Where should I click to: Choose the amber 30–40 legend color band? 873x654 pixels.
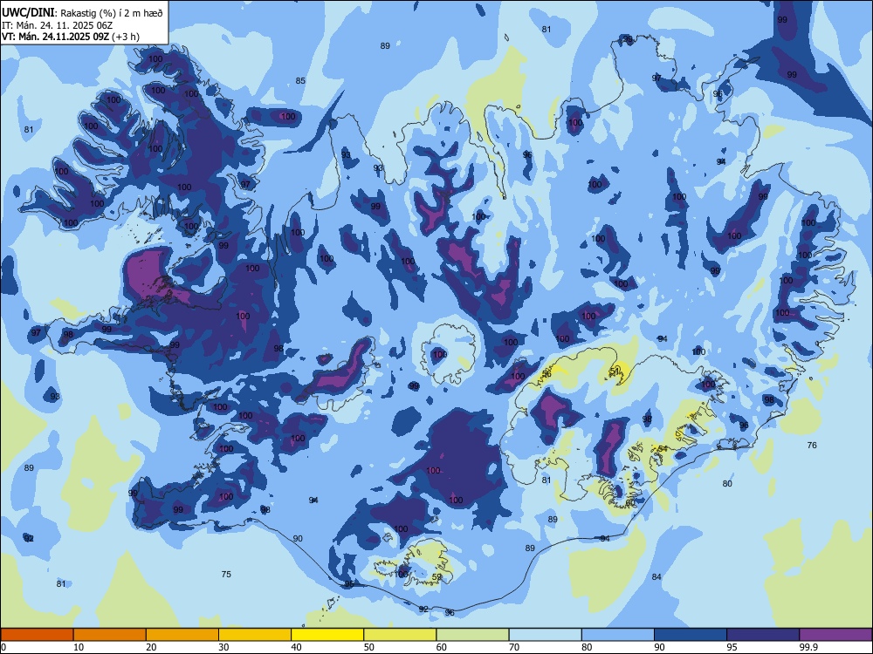[255, 635]
